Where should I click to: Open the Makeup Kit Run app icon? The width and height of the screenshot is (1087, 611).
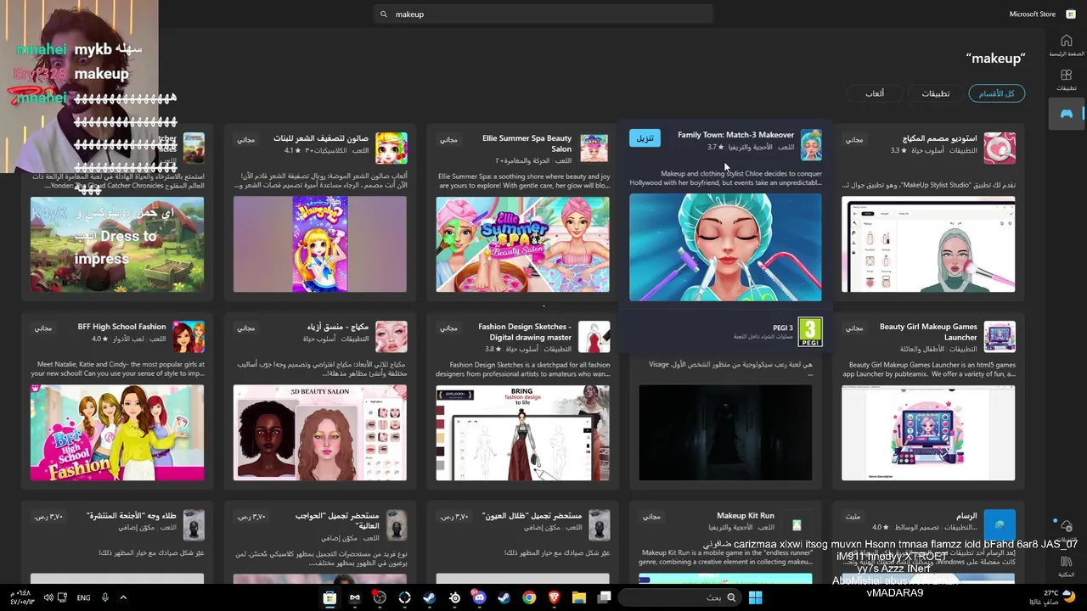pyautogui.click(x=797, y=525)
